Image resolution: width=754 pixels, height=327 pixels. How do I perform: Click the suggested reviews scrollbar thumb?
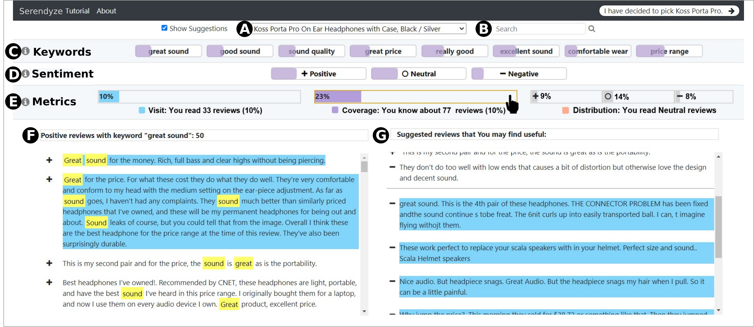pyautogui.click(x=718, y=227)
